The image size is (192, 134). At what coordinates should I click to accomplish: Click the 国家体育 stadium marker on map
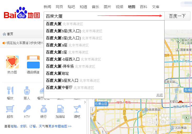pyautogui.click(x=177, y=50)
